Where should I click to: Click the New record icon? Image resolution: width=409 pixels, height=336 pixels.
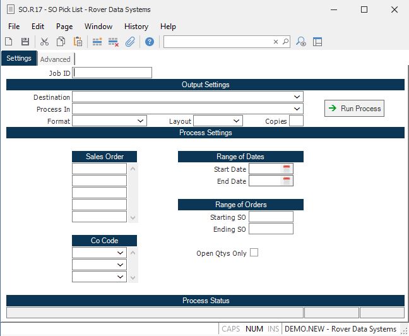click(x=9, y=42)
